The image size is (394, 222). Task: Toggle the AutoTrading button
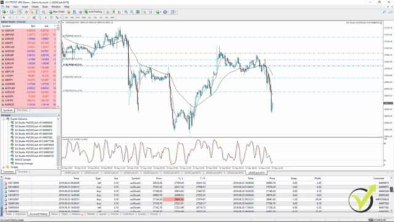[93, 12]
